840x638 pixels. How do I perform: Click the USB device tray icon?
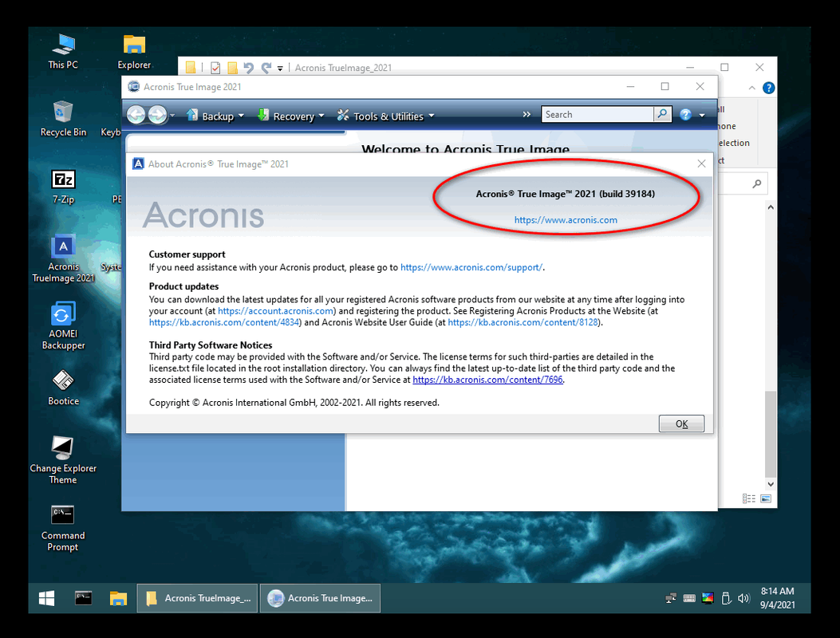(x=726, y=598)
